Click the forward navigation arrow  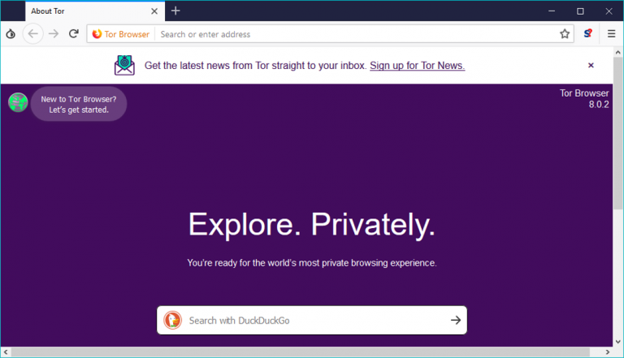click(x=54, y=34)
